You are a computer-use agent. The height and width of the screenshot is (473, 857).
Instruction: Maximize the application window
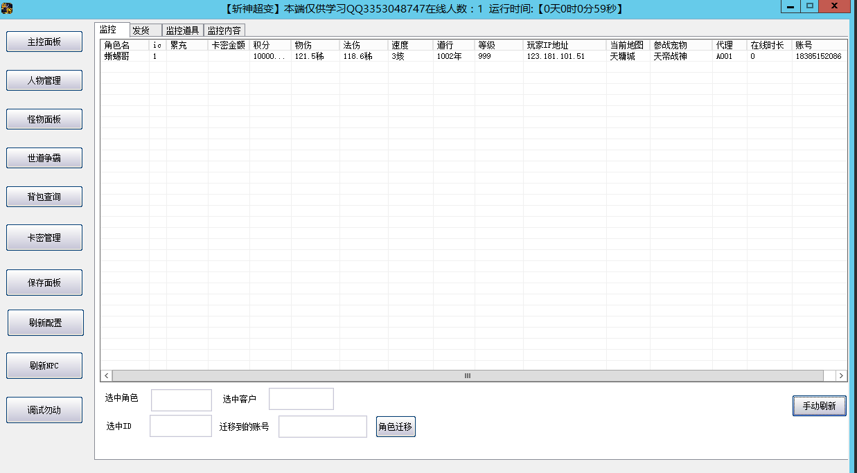(x=809, y=6)
